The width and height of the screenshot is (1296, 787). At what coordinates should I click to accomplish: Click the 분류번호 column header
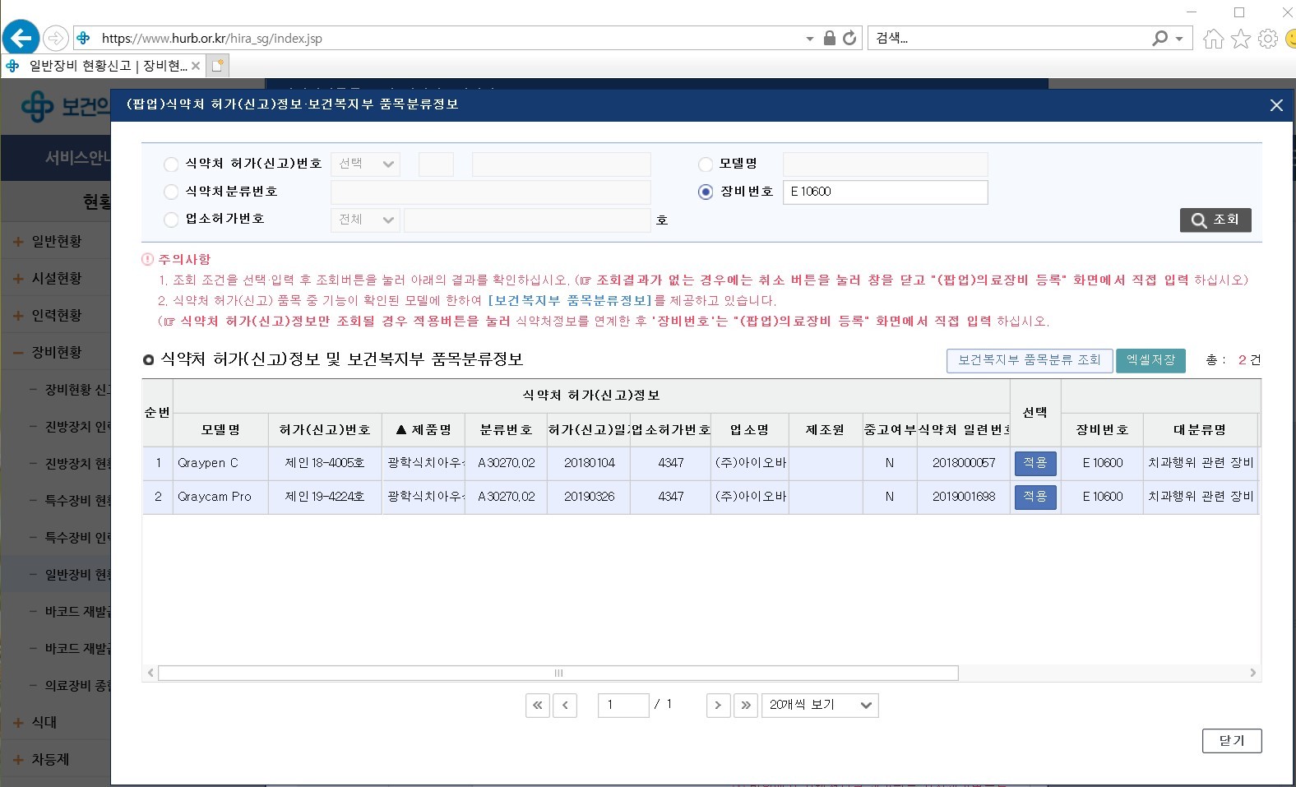coord(506,429)
